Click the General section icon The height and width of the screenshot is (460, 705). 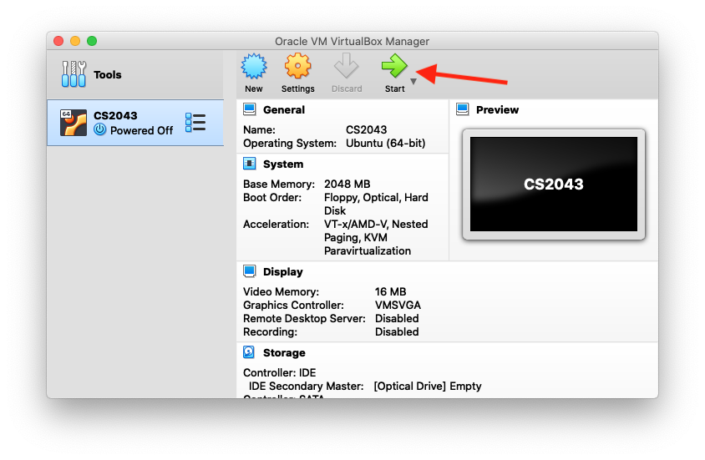(250, 109)
